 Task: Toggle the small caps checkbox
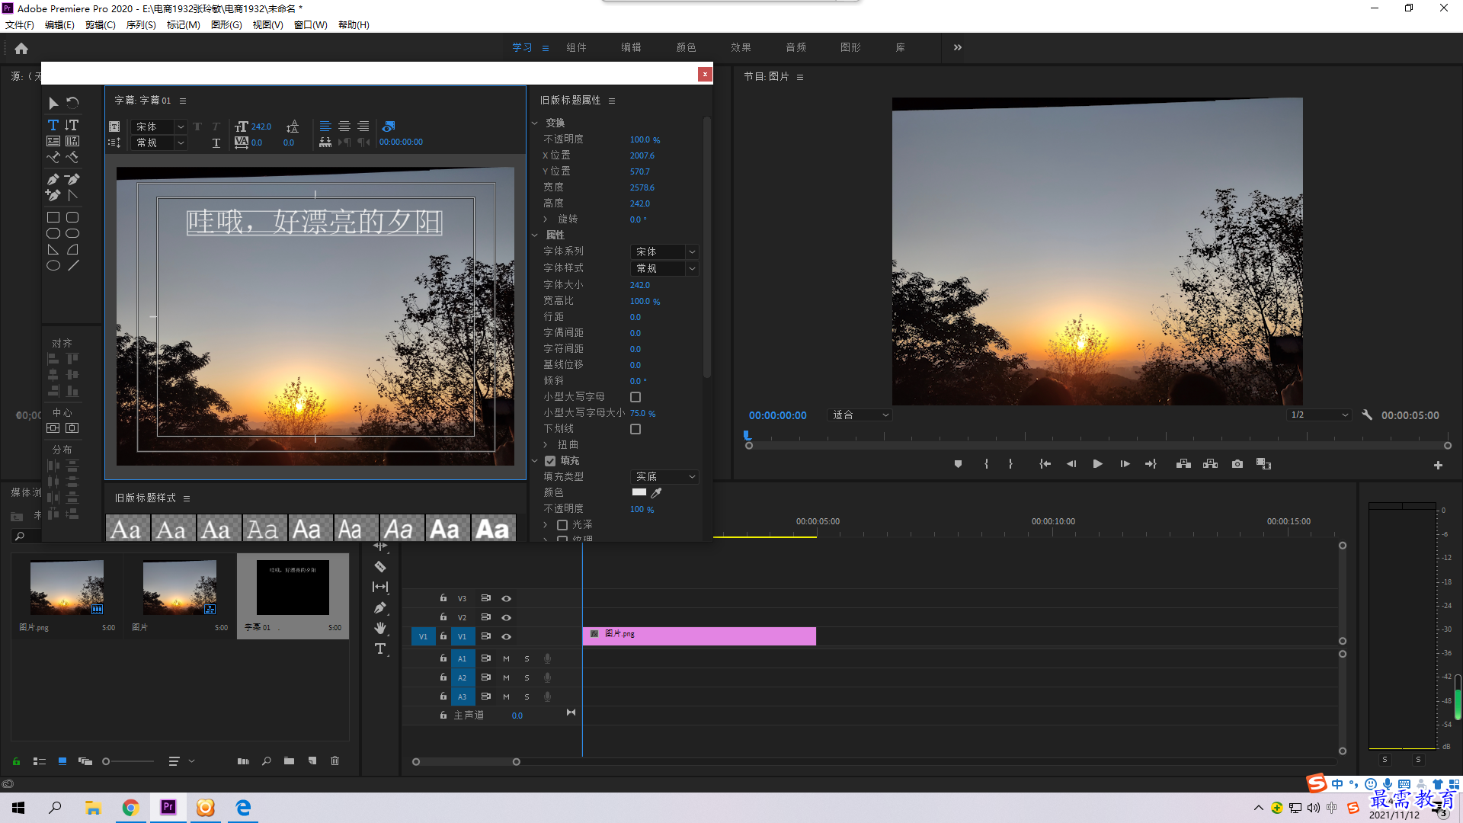(x=635, y=397)
